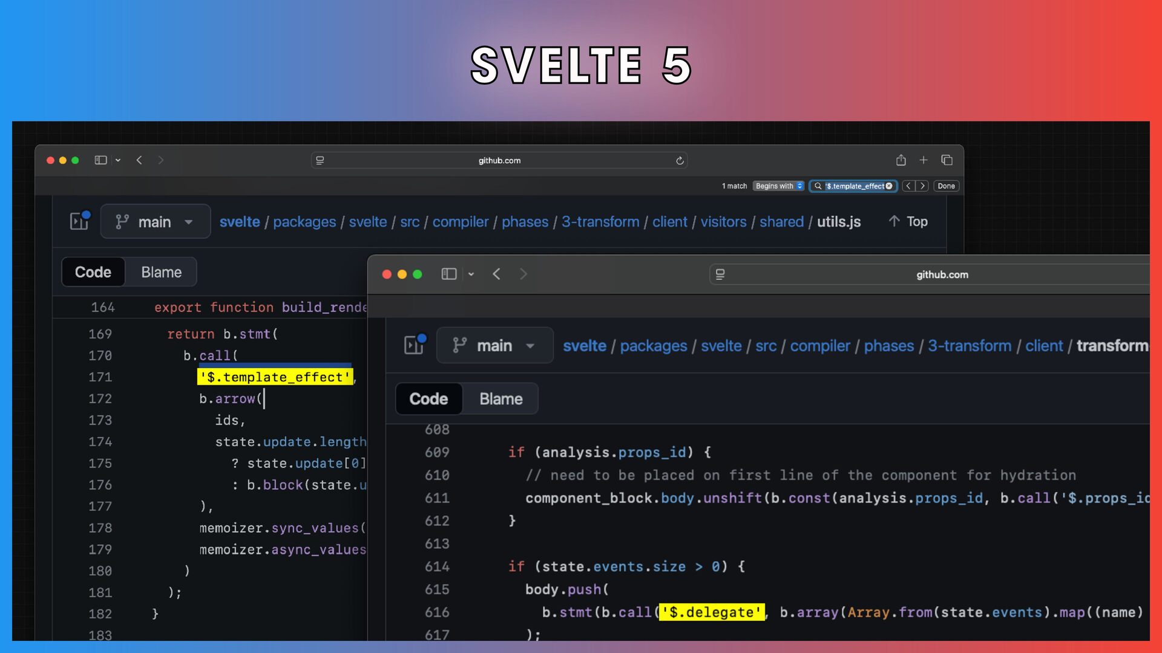Click the github.com address field in back window

pyautogui.click(x=499, y=160)
